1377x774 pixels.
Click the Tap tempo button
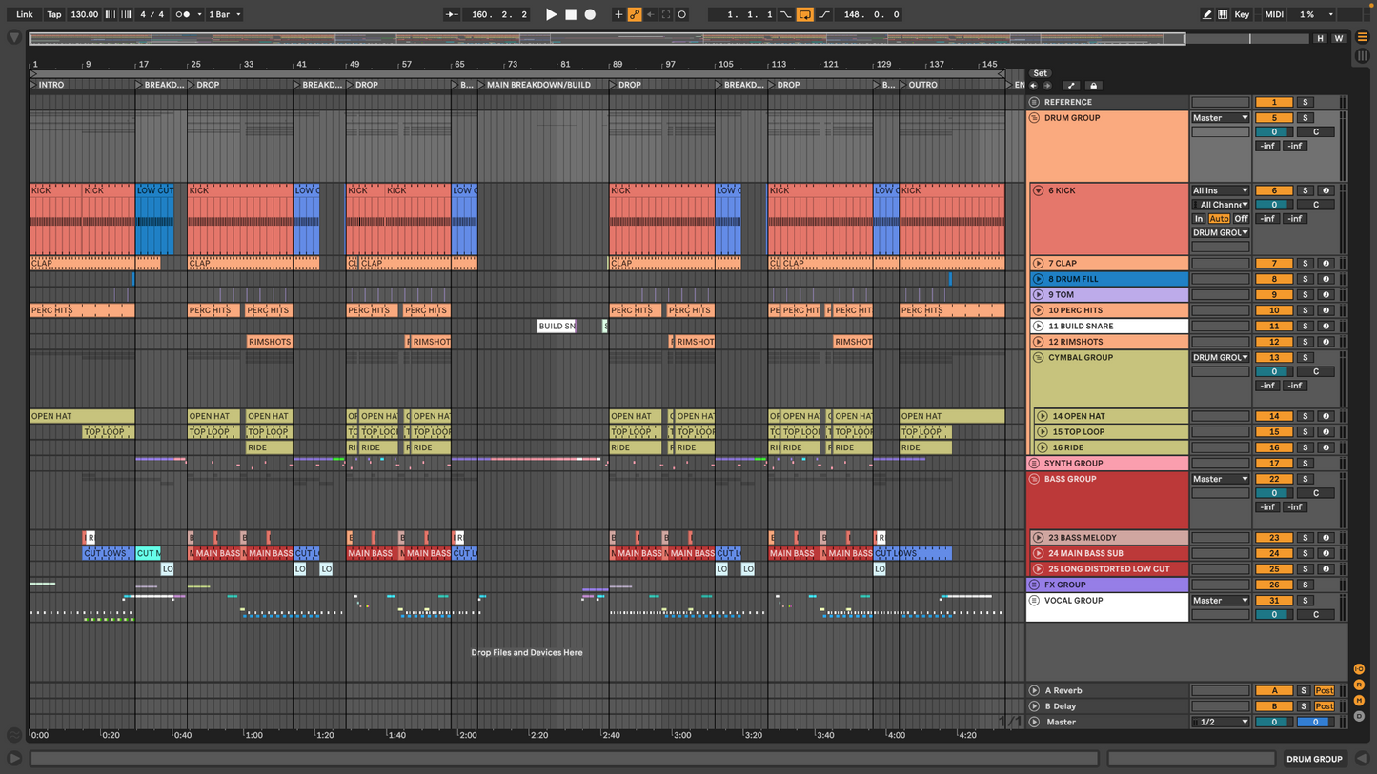tap(54, 14)
